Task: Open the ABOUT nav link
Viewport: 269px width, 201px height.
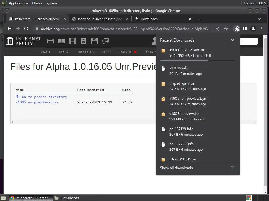Action: tap(45, 52)
